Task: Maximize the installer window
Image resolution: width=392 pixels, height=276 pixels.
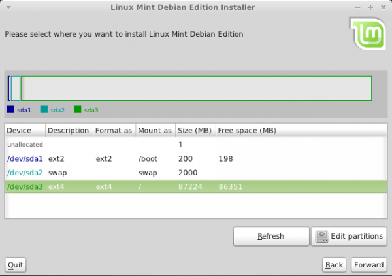Action: click(x=370, y=7)
